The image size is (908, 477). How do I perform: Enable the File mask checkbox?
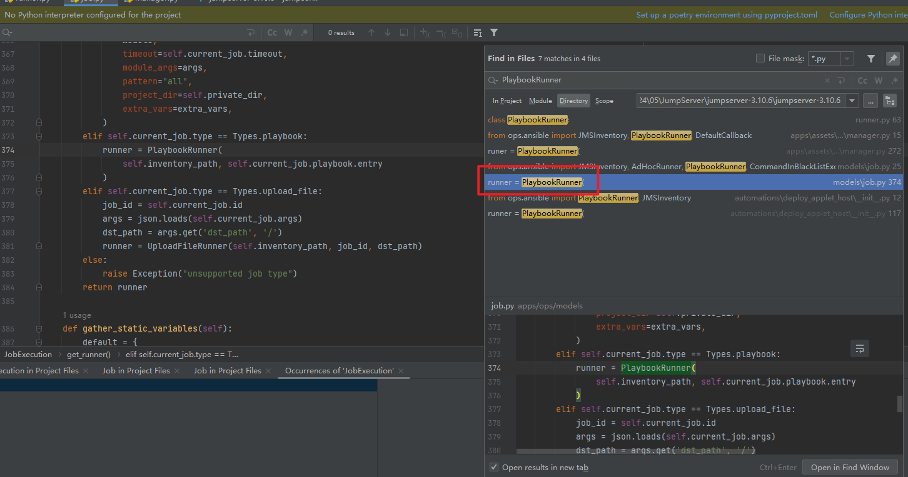click(760, 59)
